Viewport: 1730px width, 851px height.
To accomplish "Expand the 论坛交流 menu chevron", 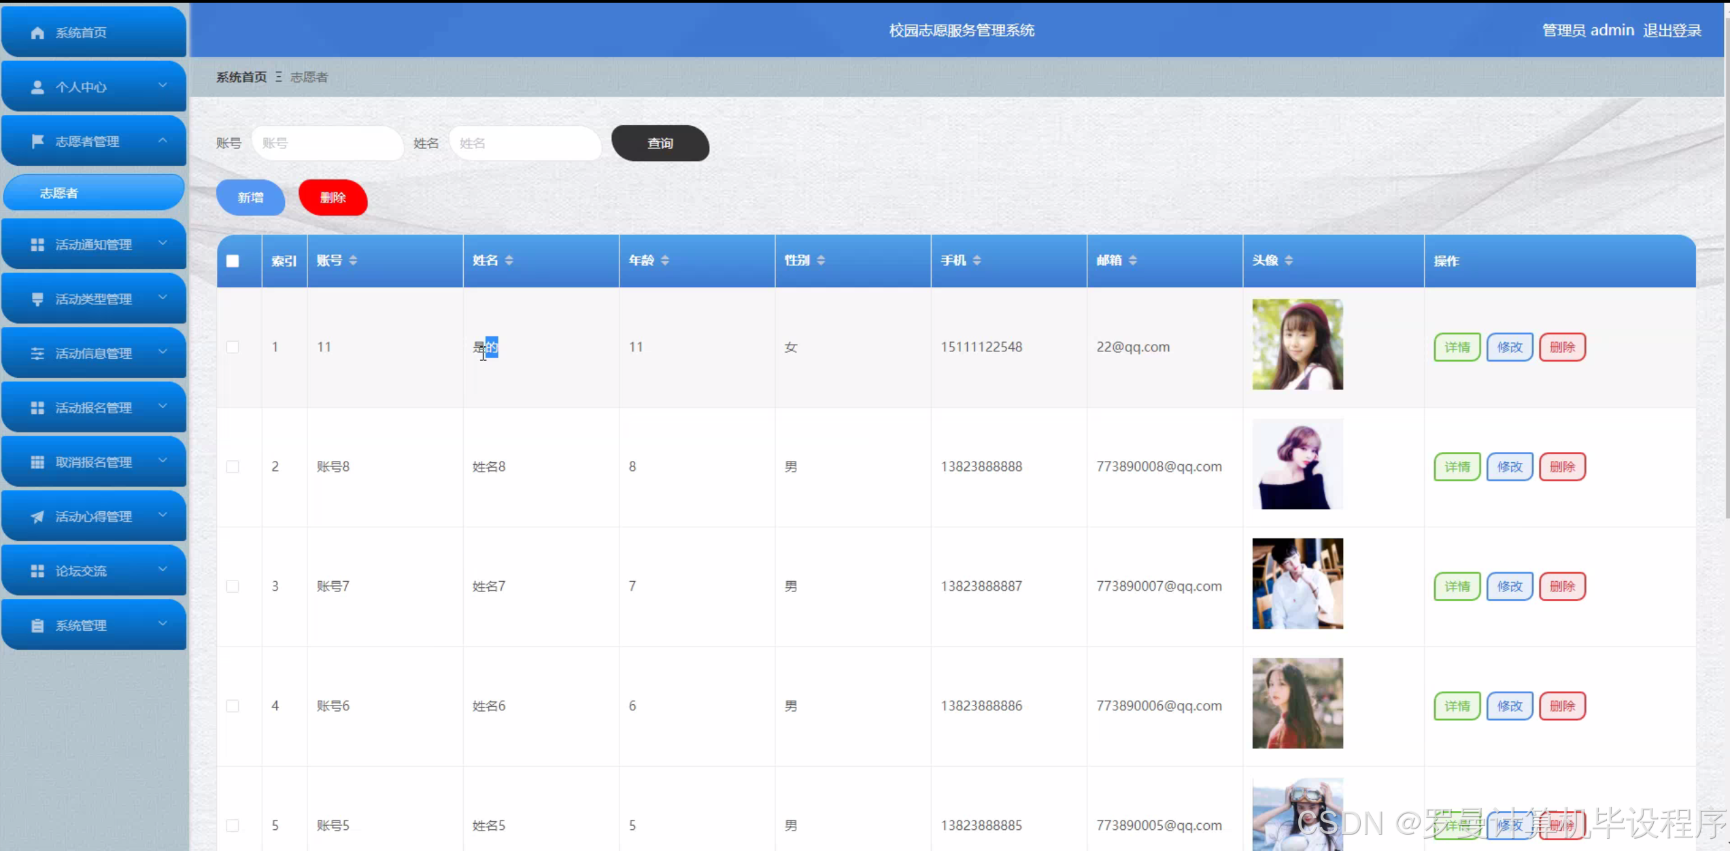I will 163,569.
